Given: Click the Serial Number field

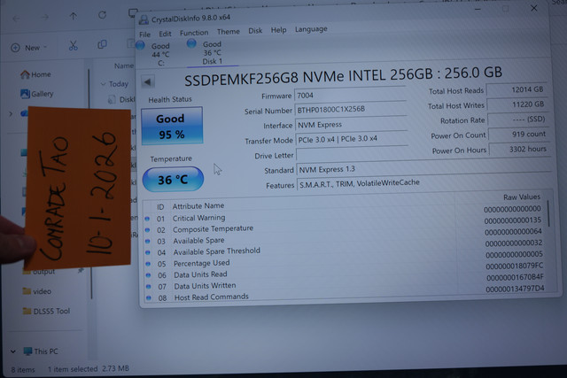Looking at the screenshot, I should coord(351,109).
